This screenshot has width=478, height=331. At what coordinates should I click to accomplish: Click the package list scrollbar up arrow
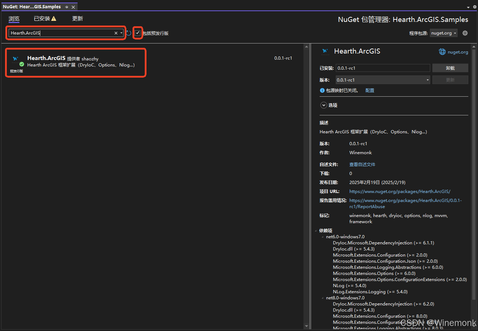tap(306, 46)
